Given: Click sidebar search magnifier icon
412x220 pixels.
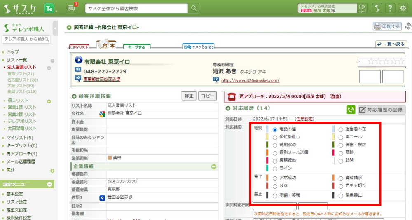Looking at the screenshot, I should (47, 40).
